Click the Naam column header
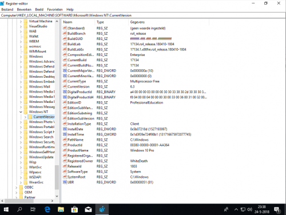 (78, 22)
